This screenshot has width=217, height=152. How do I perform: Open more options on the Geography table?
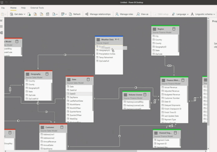(50, 74)
